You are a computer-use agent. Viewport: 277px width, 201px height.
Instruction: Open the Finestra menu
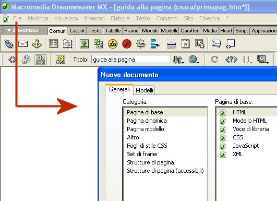tap(210, 18)
